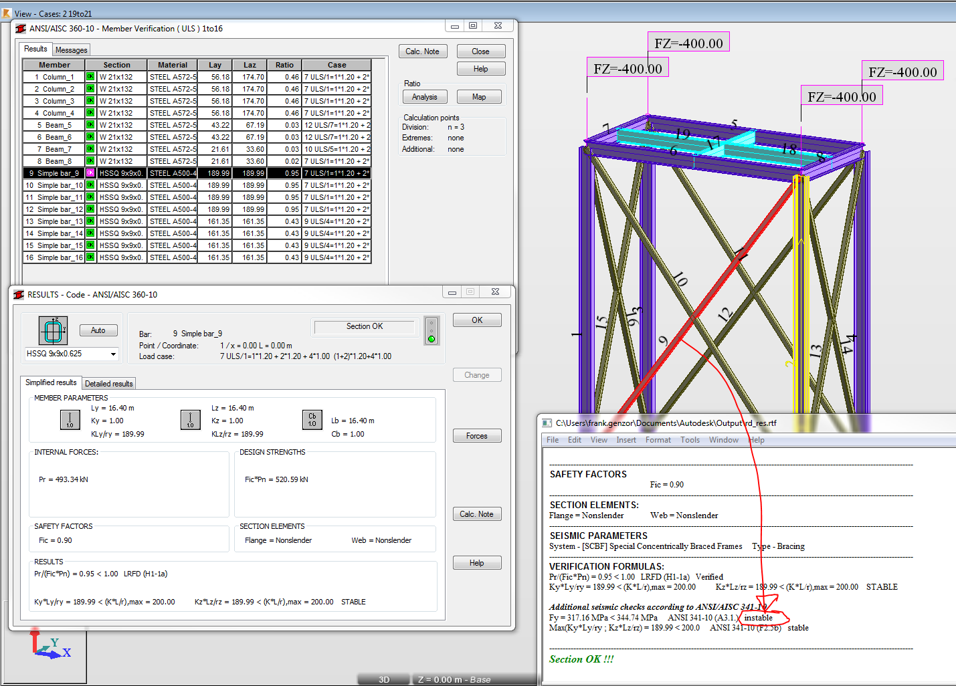This screenshot has width=956, height=686.
Task: Click the Robot icon in the Member Verification title bar
Action: tap(21, 28)
